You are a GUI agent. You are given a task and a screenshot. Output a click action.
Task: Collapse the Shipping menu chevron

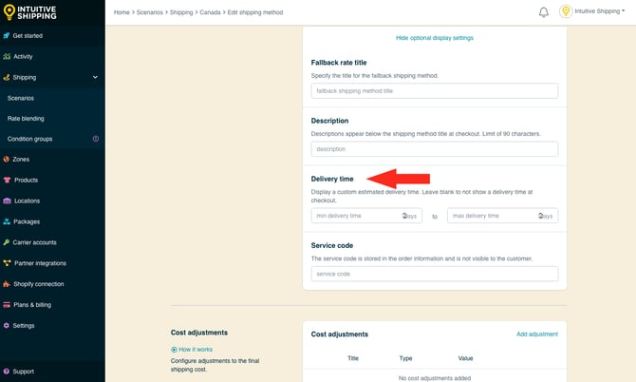pos(95,77)
